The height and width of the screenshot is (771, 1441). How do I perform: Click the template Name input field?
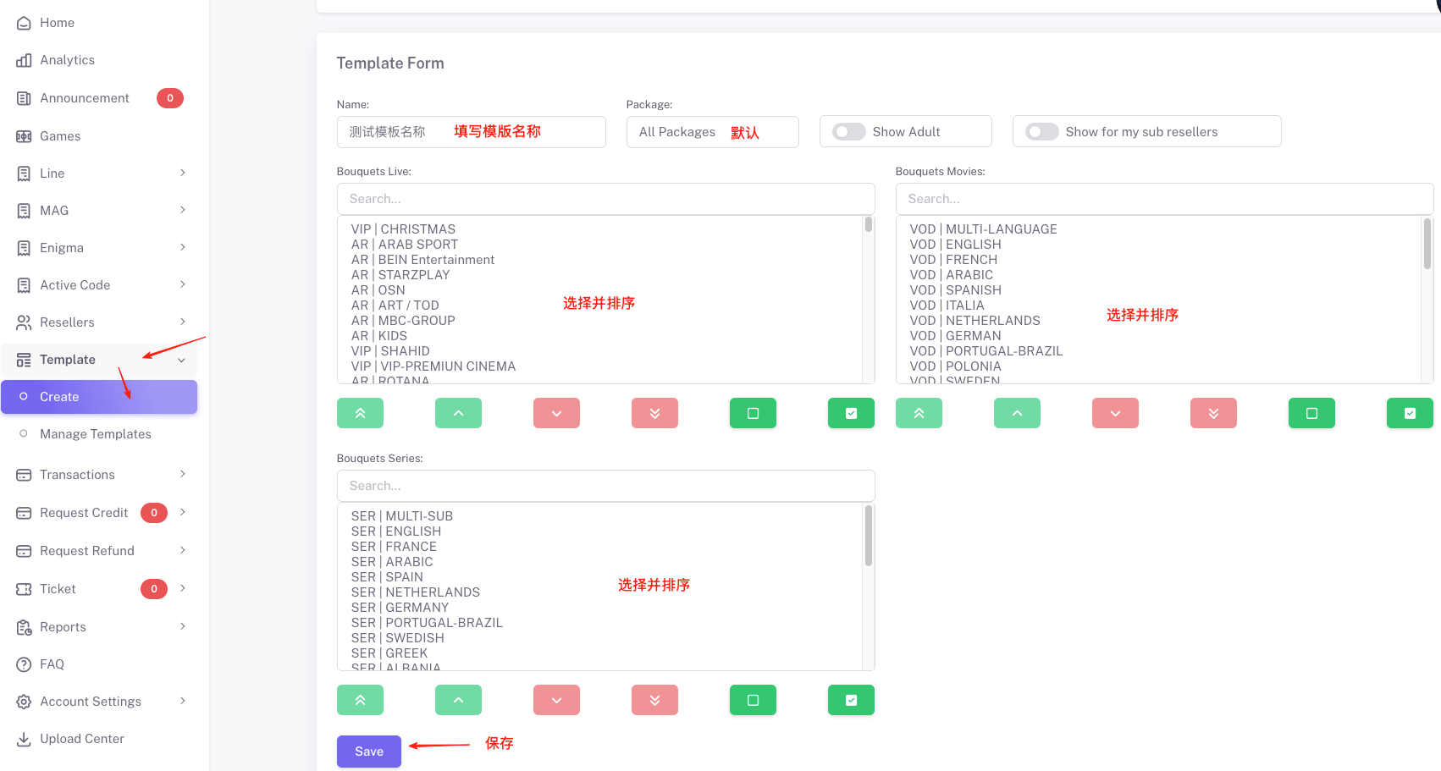point(471,132)
